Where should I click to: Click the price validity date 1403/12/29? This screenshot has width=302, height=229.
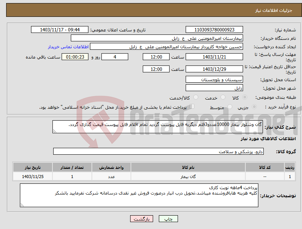[214, 69]
